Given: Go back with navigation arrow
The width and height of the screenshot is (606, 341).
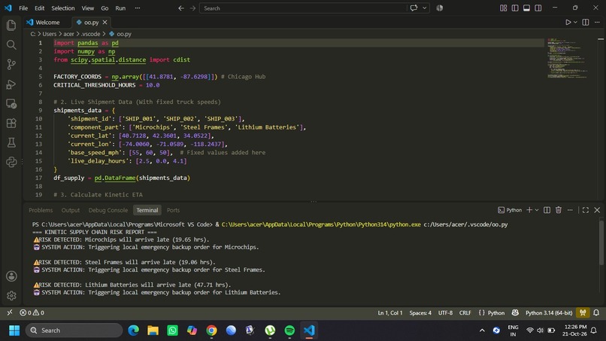Looking at the screenshot, I should (x=181, y=8).
